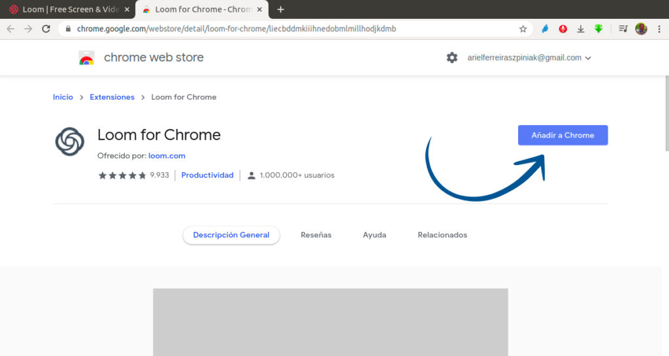
Task: Open the downloads arrow extension icon
Action: pos(581,29)
